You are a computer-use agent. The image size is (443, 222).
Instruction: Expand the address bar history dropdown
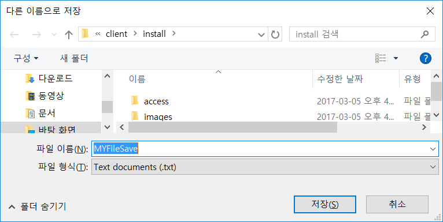click(x=261, y=35)
